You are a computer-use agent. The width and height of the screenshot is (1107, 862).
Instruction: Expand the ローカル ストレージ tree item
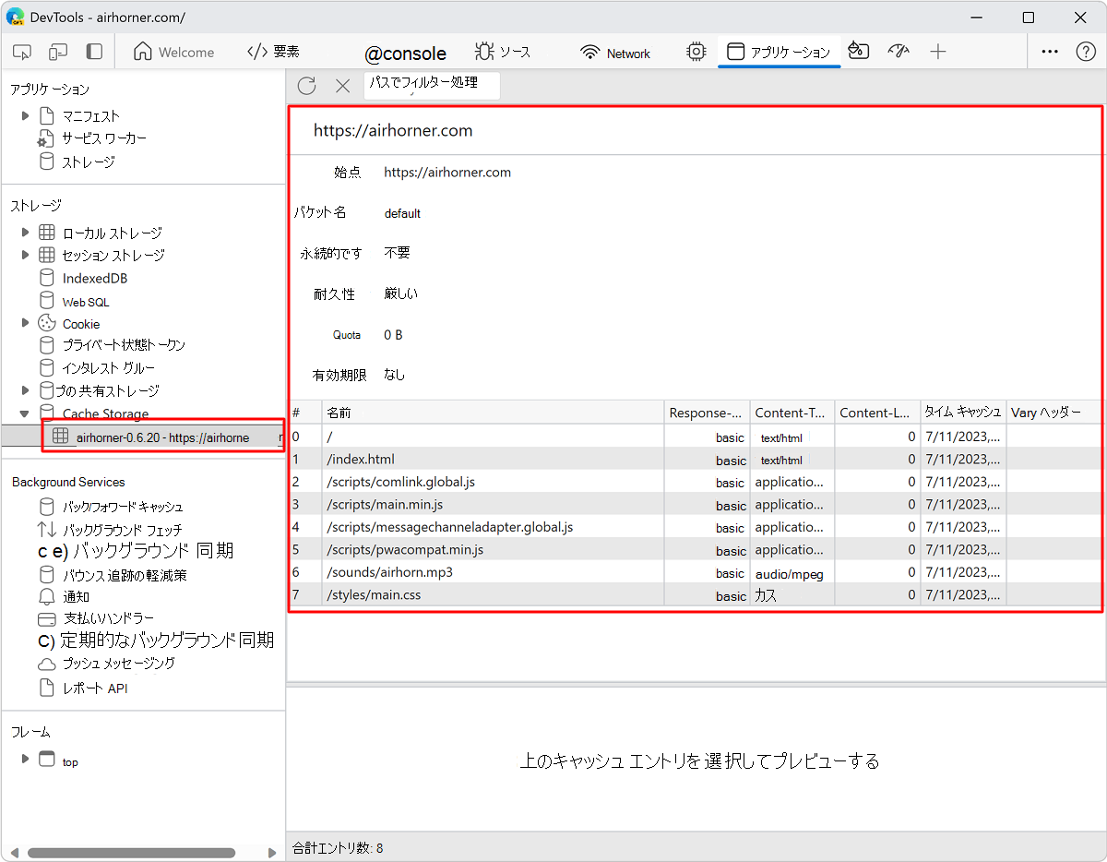pos(25,232)
